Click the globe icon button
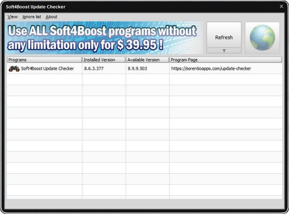This screenshot has height=214, width=289. tap(263, 38)
